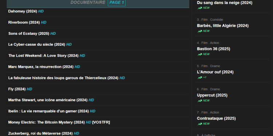Click trending arrow icon under Contraataque
Viewport: 273px width, 136px height.
(200, 124)
